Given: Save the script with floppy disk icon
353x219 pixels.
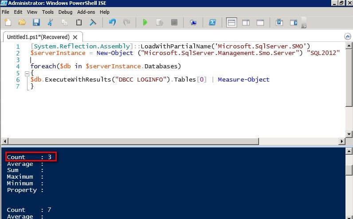Looking at the screenshot, I should [x=36, y=22].
